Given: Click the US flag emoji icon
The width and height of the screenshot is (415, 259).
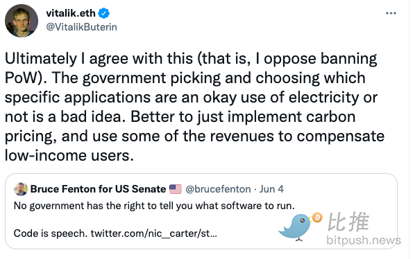Looking at the screenshot, I should 176,189.
